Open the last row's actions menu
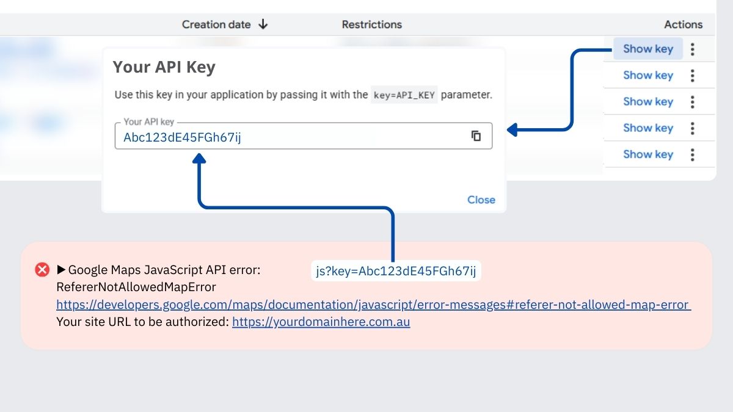This screenshot has height=412, width=733. coord(692,154)
